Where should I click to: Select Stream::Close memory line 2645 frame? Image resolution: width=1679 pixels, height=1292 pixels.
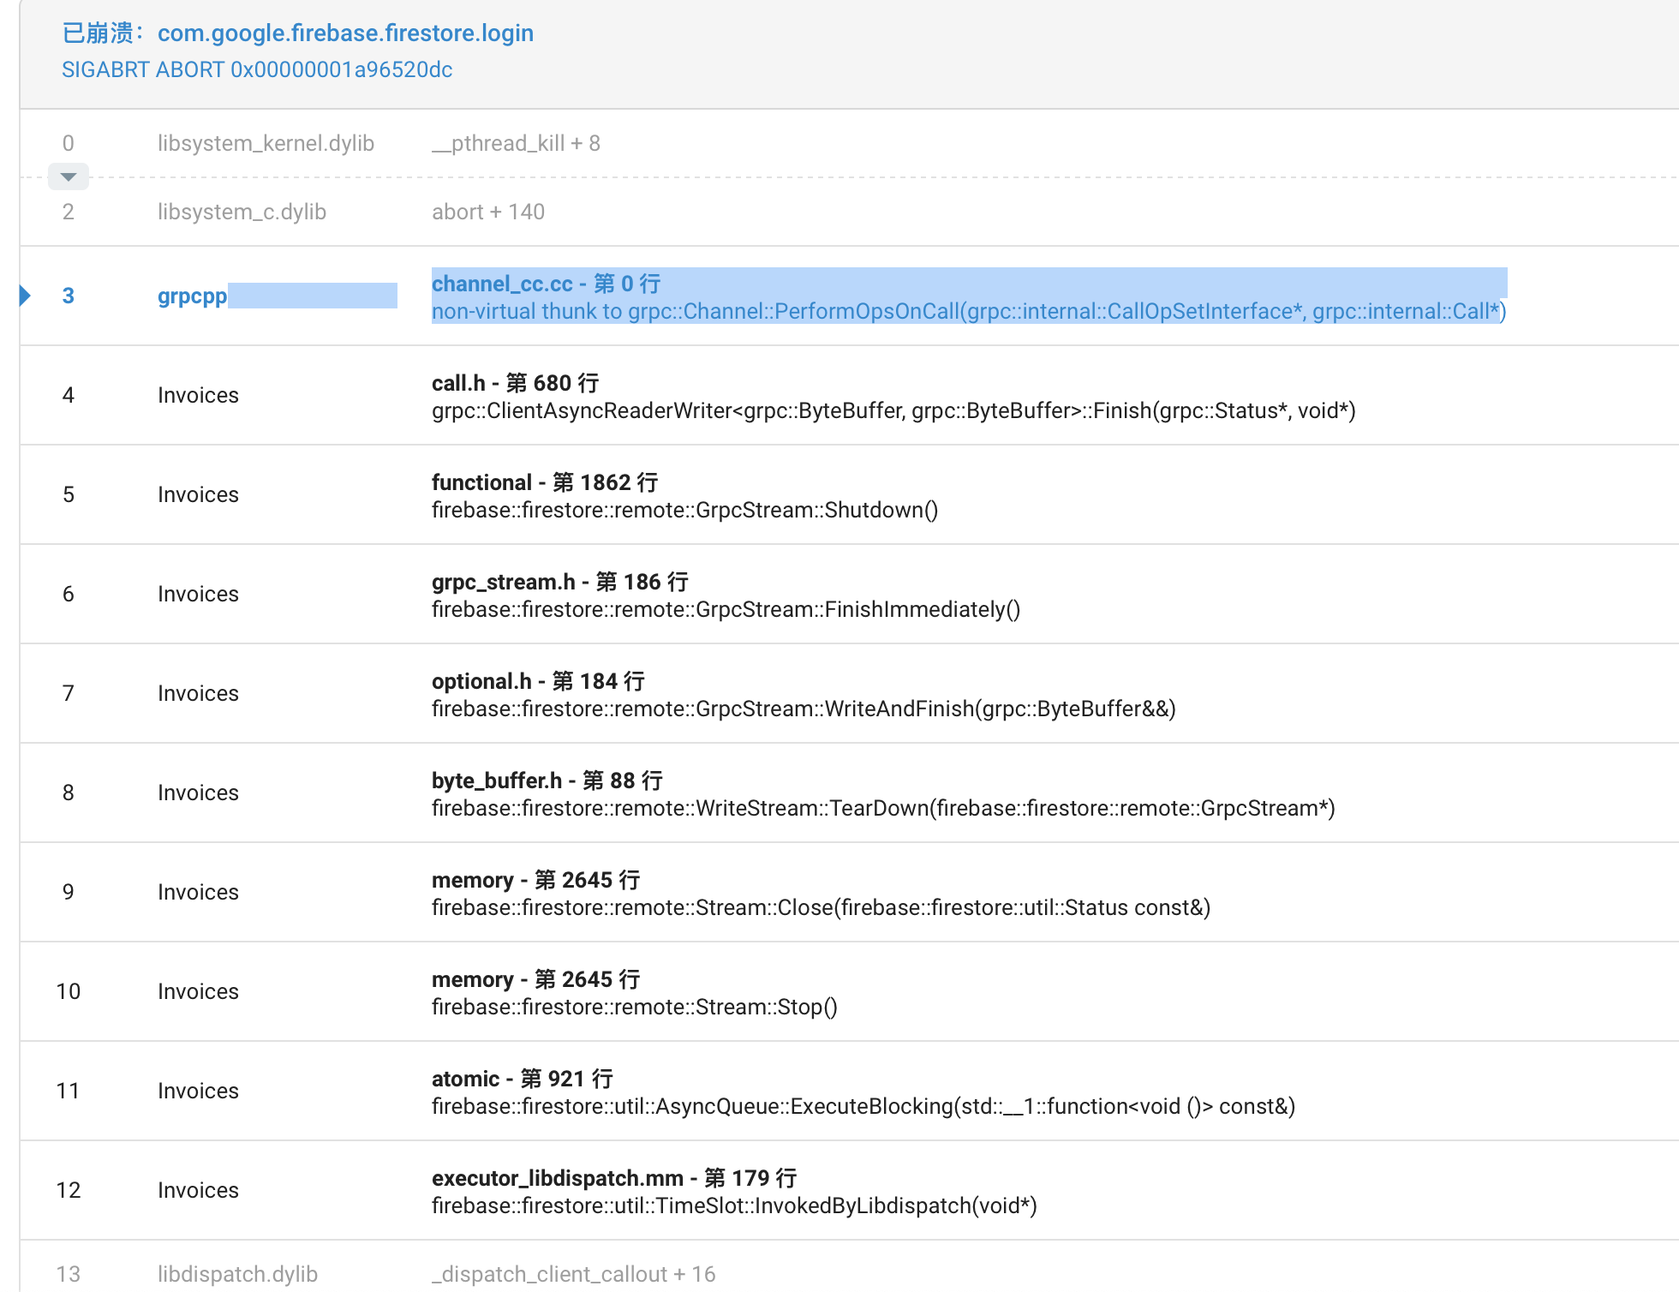(821, 907)
